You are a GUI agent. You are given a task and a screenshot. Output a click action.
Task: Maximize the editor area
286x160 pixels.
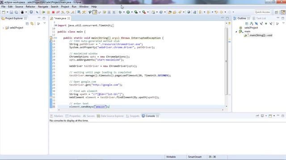(x=227, y=18)
